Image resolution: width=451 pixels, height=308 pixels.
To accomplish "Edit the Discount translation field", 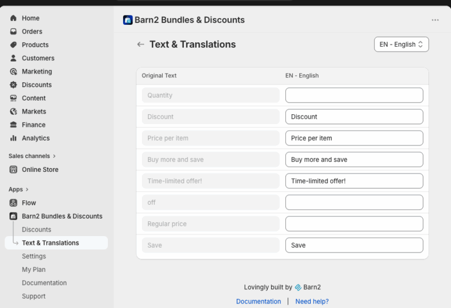I will 354,117.
